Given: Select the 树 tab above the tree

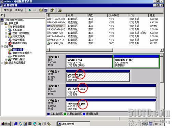Looking at the screenshot, I should pos(2,15).
